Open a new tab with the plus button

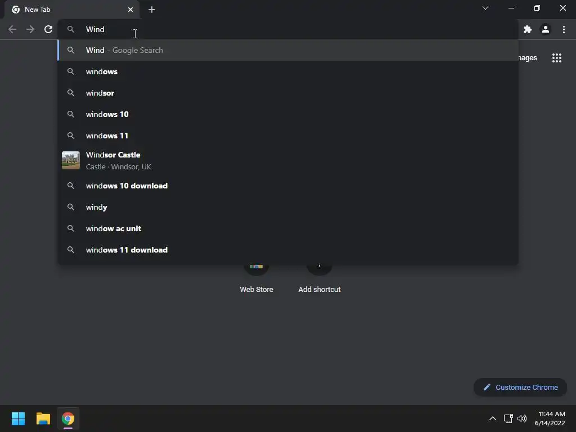point(152,10)
